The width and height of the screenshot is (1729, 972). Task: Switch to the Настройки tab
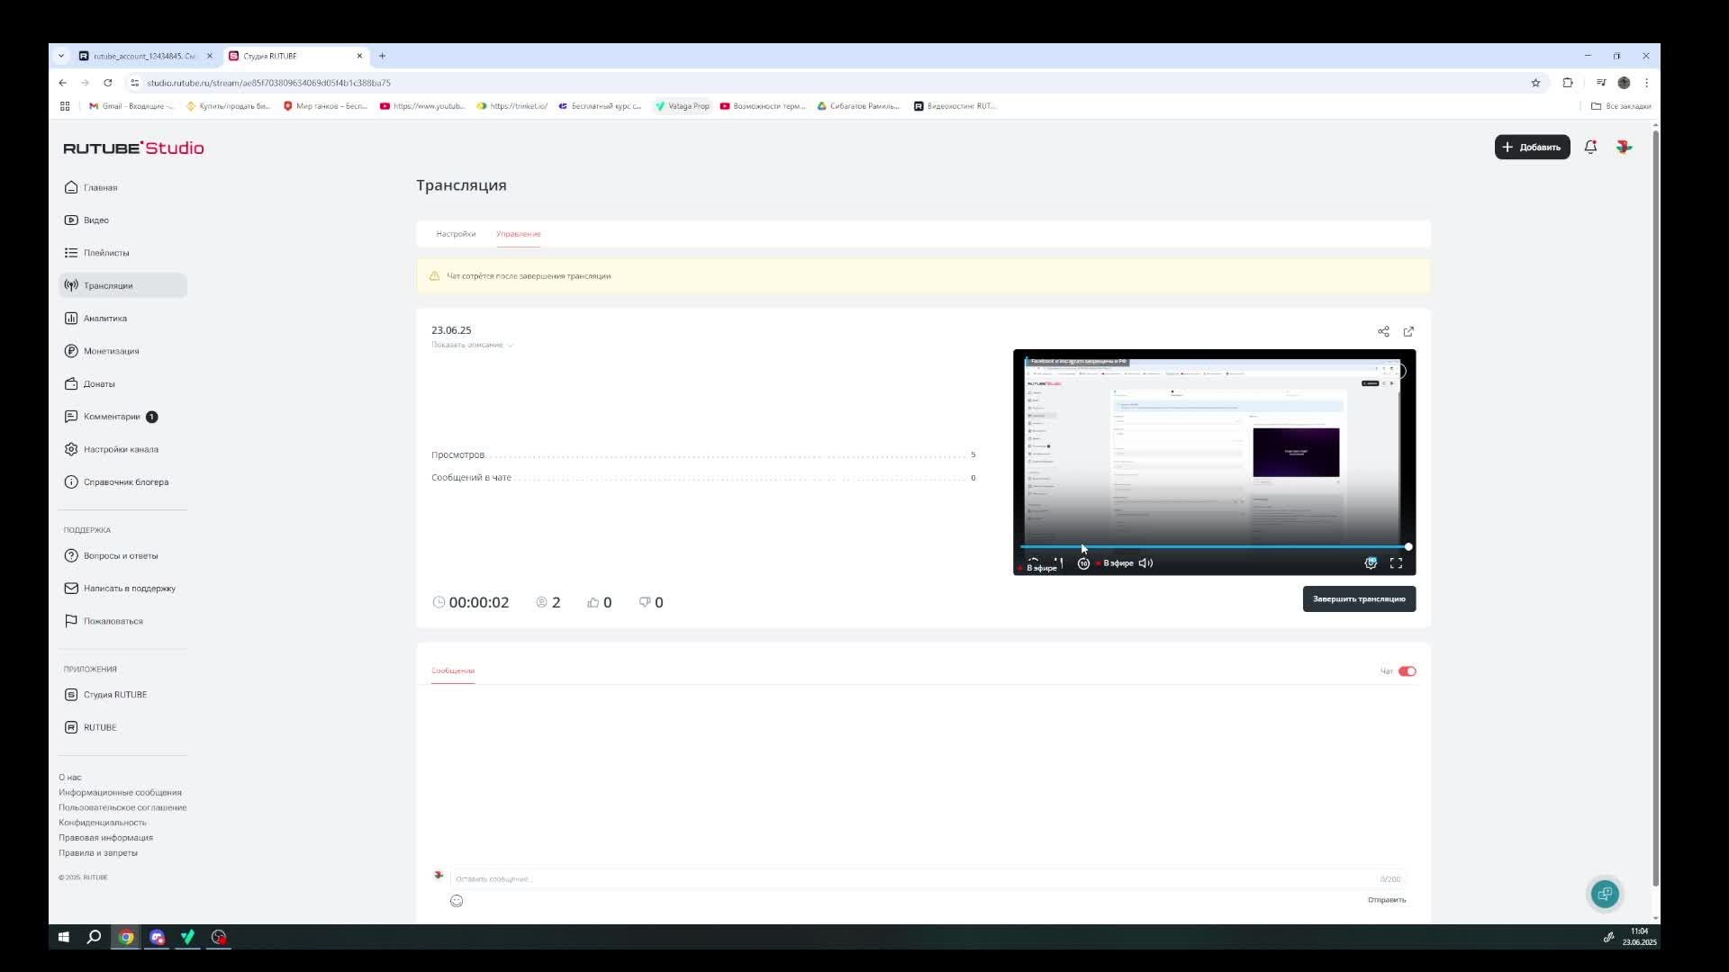pos(456,234)
